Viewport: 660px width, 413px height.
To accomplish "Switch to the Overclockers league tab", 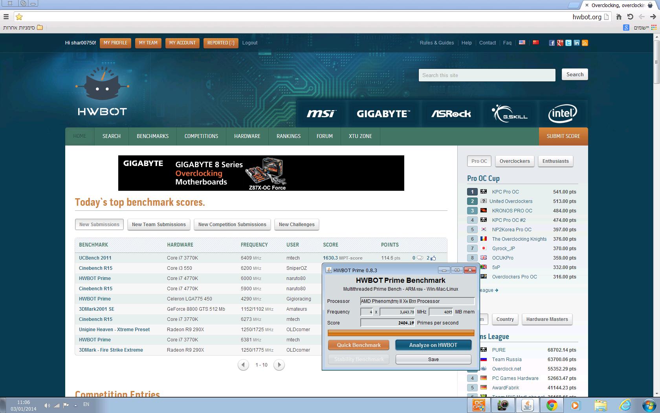I will (x=515, y=161).
